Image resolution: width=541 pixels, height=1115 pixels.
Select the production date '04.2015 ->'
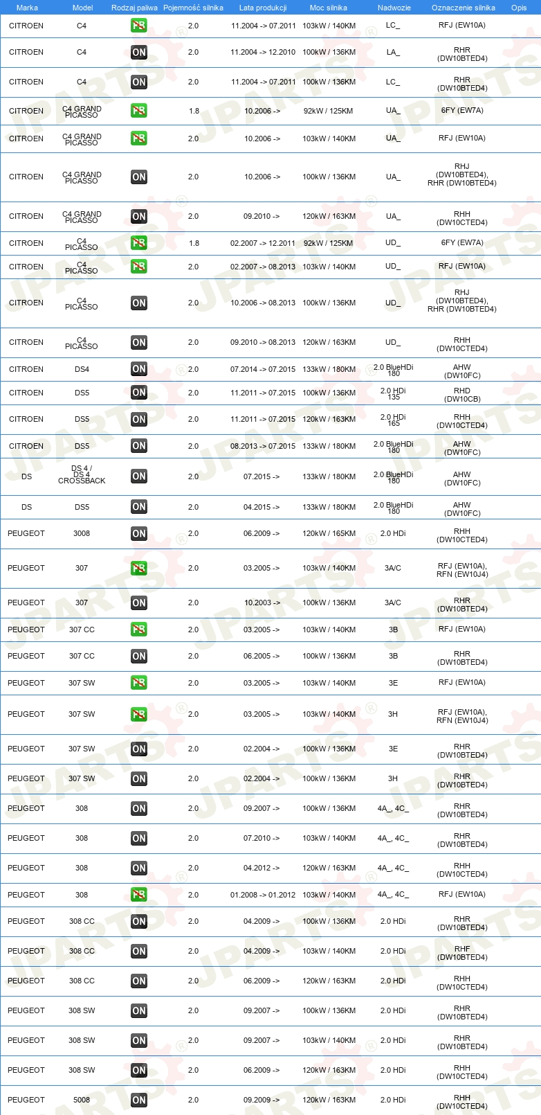[x=262, y=507]
